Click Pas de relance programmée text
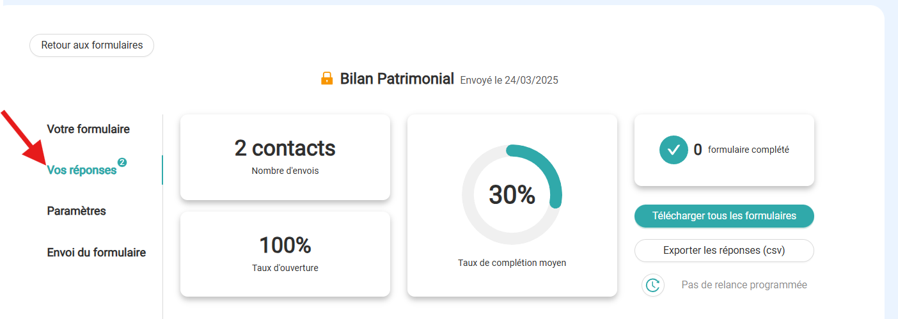This screenshot has height=319, width=898. [744, 285]
